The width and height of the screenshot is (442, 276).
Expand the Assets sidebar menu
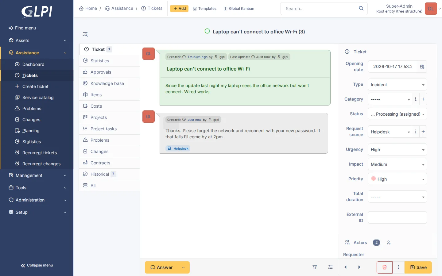tap(37, 40)
